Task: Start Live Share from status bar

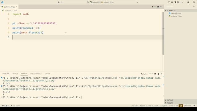Action: 15,106
